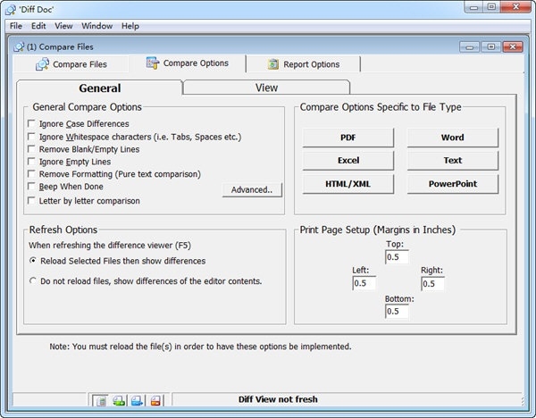Open the Report Options tab
This screenshot has width=536, height=418.
(x=304, y=64)
